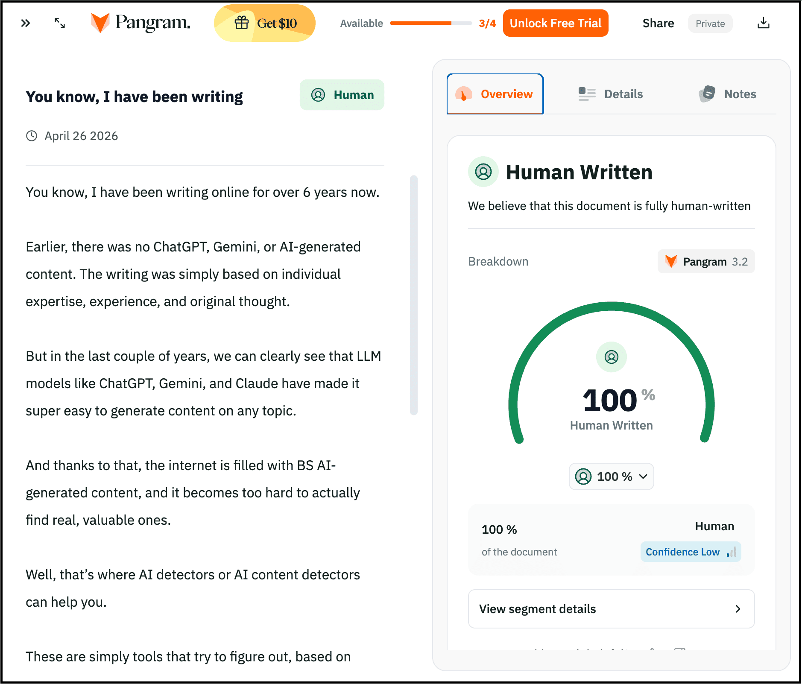Click the Breakdown label

pyautogui.click(x=498, y=261)
